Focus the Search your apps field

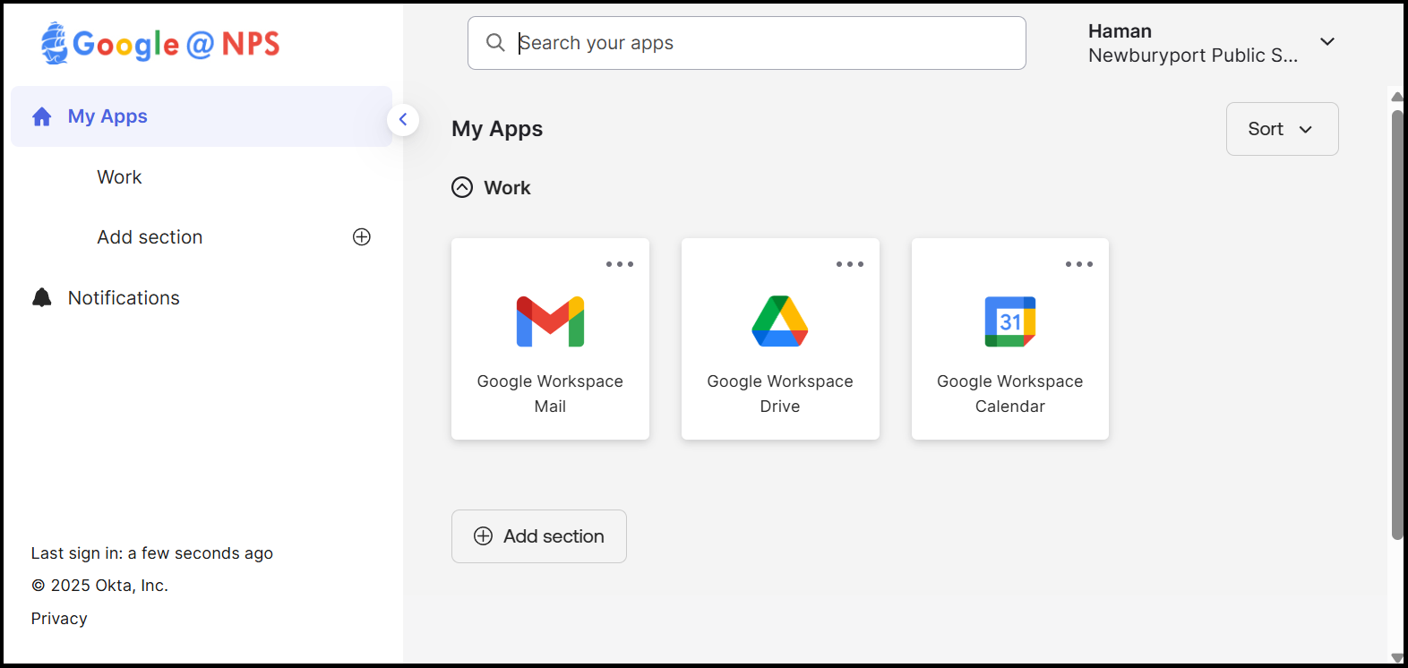747,43
